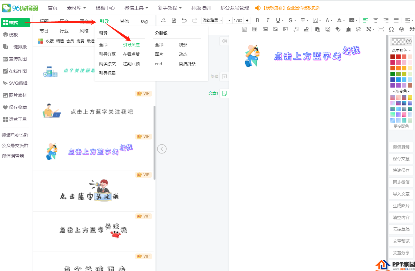Open the font color A dropdown
415x271 pixels.
(329, 20)
